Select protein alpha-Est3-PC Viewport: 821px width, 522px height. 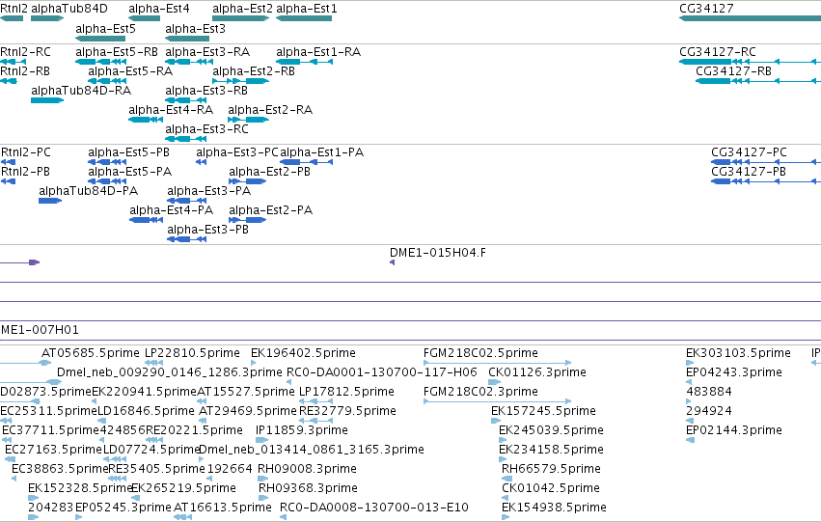pos(237,152)
